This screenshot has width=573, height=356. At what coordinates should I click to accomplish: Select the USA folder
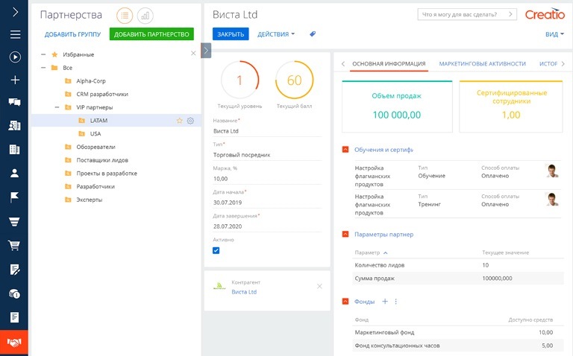point(95,133)
